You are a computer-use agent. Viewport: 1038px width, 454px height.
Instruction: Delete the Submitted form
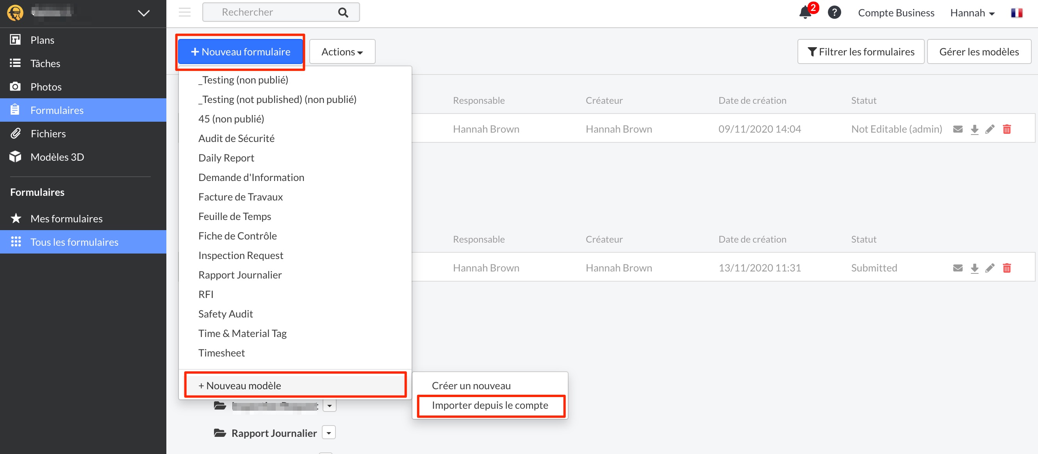coord(1007,268)
